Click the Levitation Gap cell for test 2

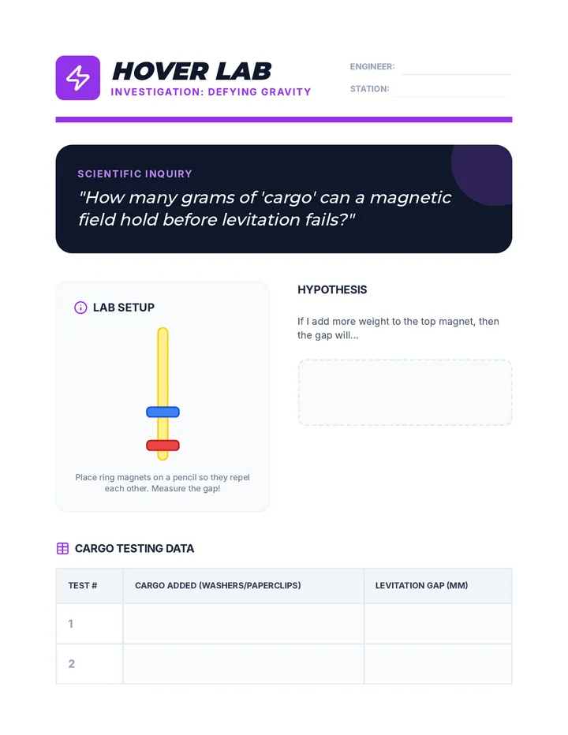tap(438, 664)
